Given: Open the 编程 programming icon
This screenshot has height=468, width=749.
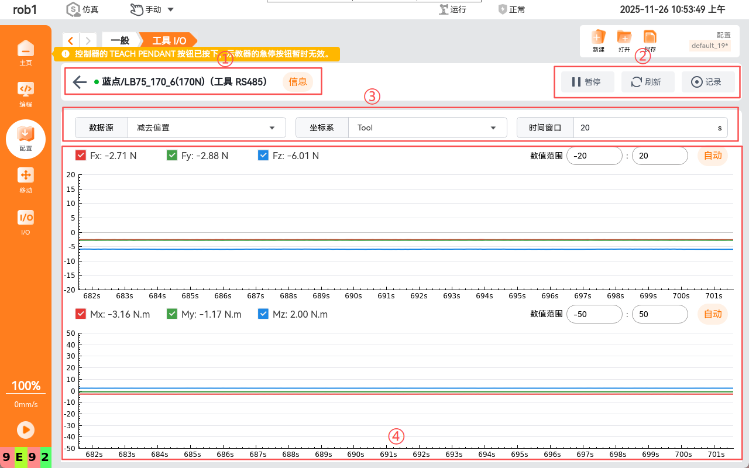Looking at the screenshot, I should (26, 91).
